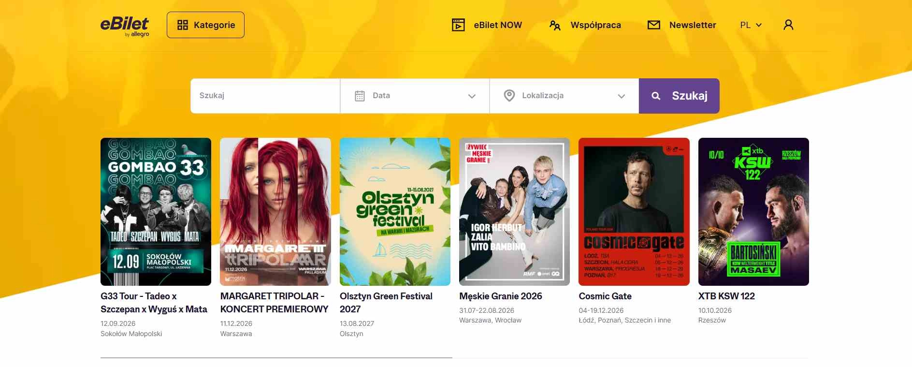912x367 pixels.
Task: Open the Współpraca link
Action: pyautogui.click(x=595, y=25)
